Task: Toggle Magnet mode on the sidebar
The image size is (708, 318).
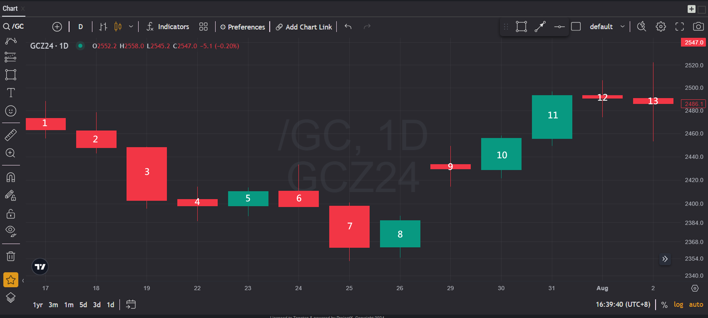Action: click(x=11, y=177)
